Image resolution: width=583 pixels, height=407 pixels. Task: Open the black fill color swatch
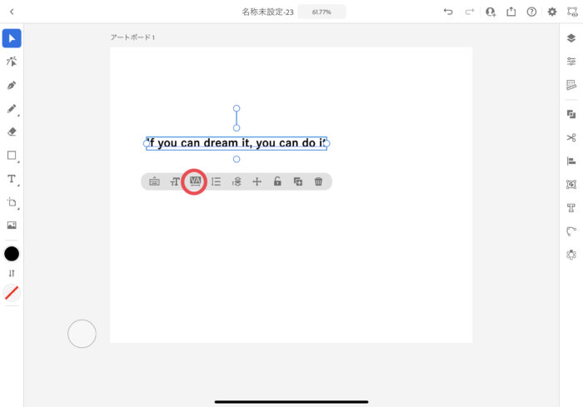coord(12,254)
